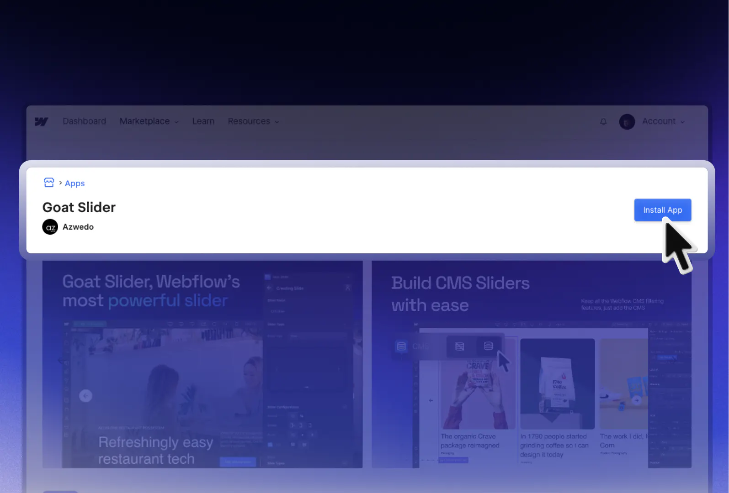The height and width of the screenshot is (493, 729).
Task: Click the Azwedo avatar logo
Action: tap(50, 227)
